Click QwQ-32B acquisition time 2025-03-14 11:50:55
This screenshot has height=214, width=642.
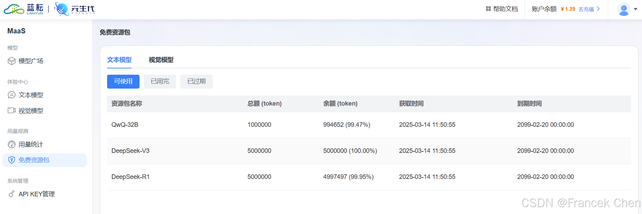click(427, 125)
